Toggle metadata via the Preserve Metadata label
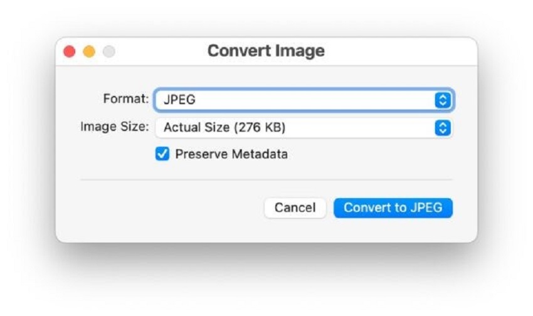Viewport: 533px width, 316px height. (x=231, y=154)
